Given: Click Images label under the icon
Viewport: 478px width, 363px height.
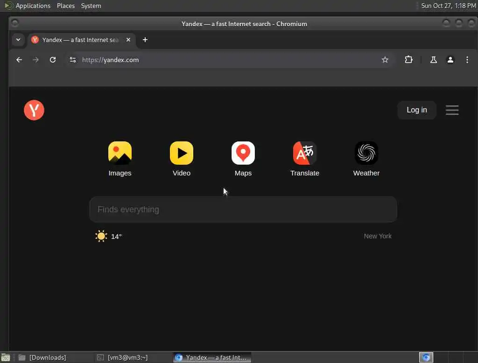Looking at the screenshot, I should (120, 173).
